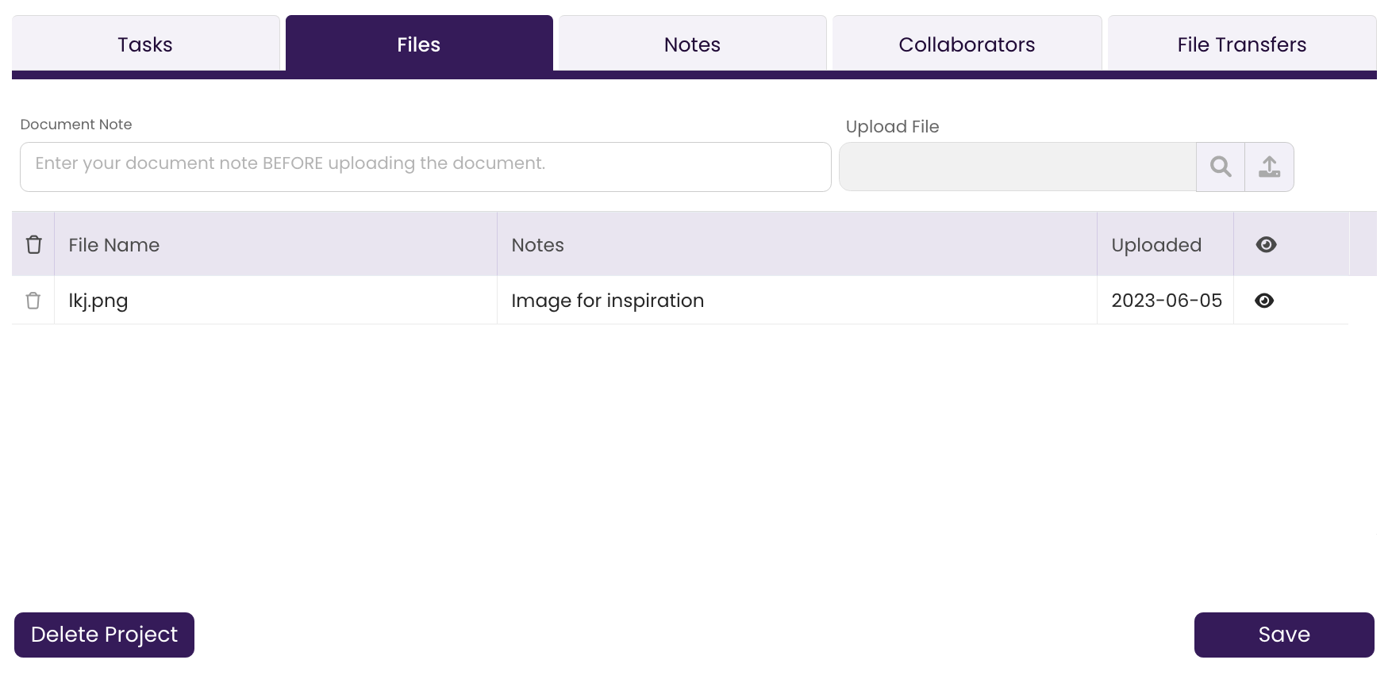Click the trash icon in table header
The width and height of the screenshot is (1392, 679).
[33, 244]
